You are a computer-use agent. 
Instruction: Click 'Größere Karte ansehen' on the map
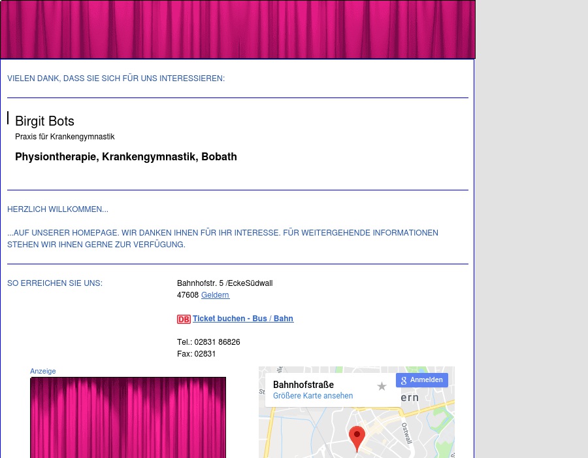pyautogui.click(x=312, y=396)
